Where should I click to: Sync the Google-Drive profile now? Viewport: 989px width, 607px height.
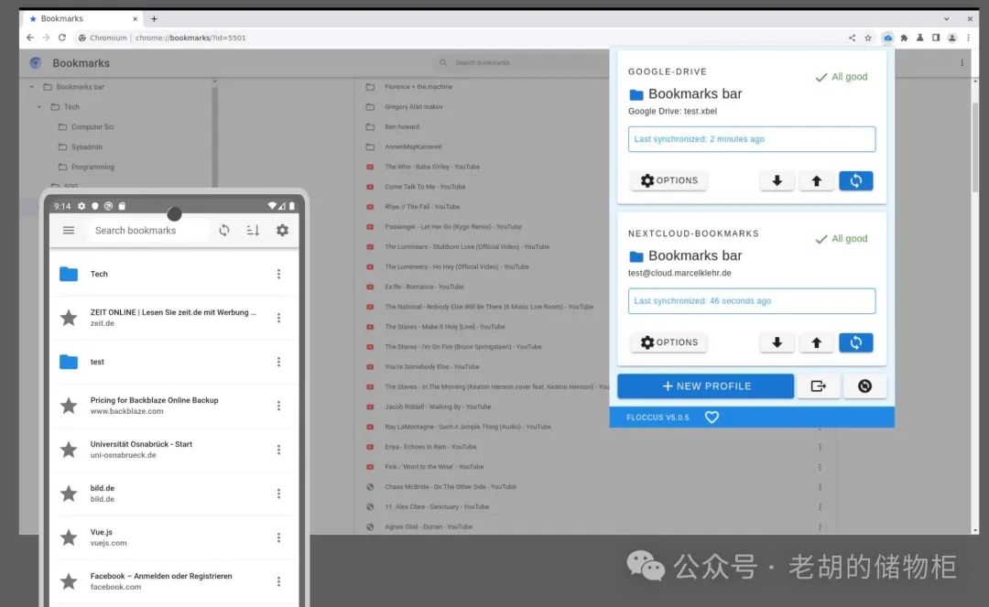[x=855, y=181]
